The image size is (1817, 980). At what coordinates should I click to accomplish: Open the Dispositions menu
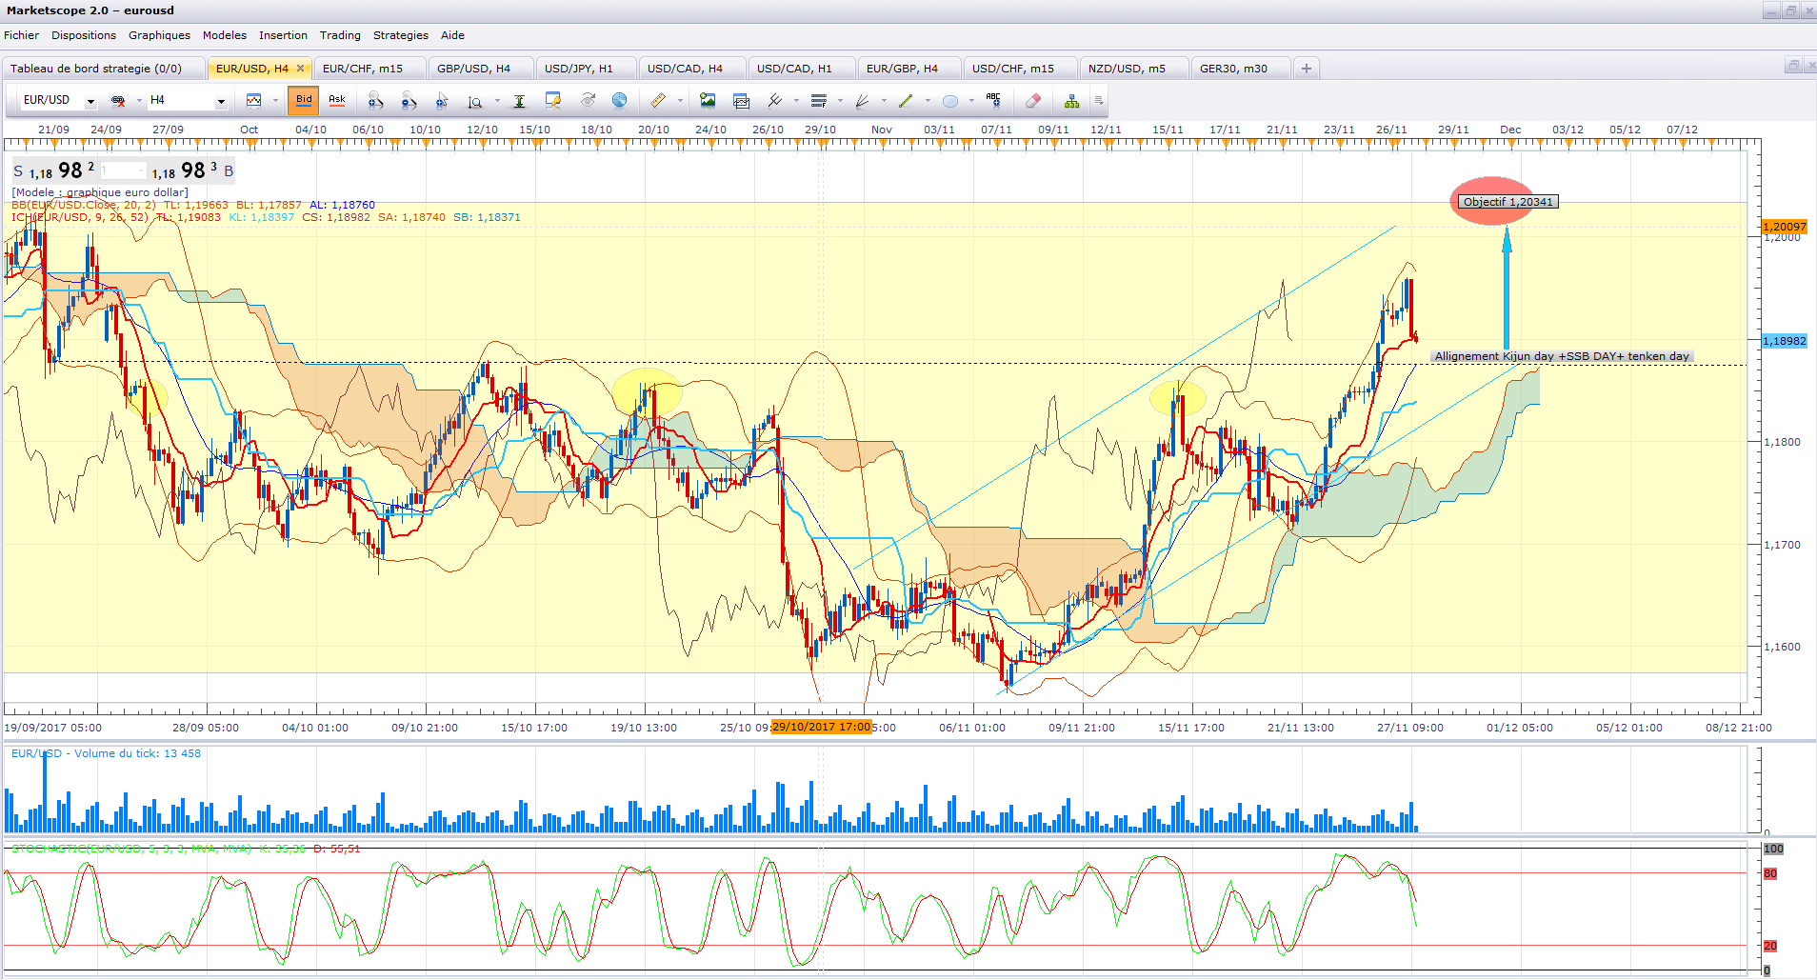pyautogui.click(x=84, y=35)
